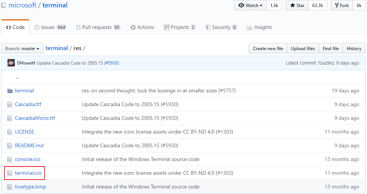Open README.md row commit message
Image resolution: width=367 pixels, height=194 pixels.
[x=130, y=145]
